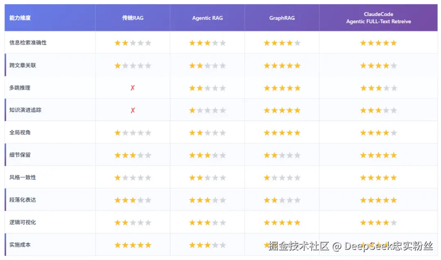This screenshot has width=441, height=260.
Task: Select the 全局视角 row label
Action: point(20,133)
